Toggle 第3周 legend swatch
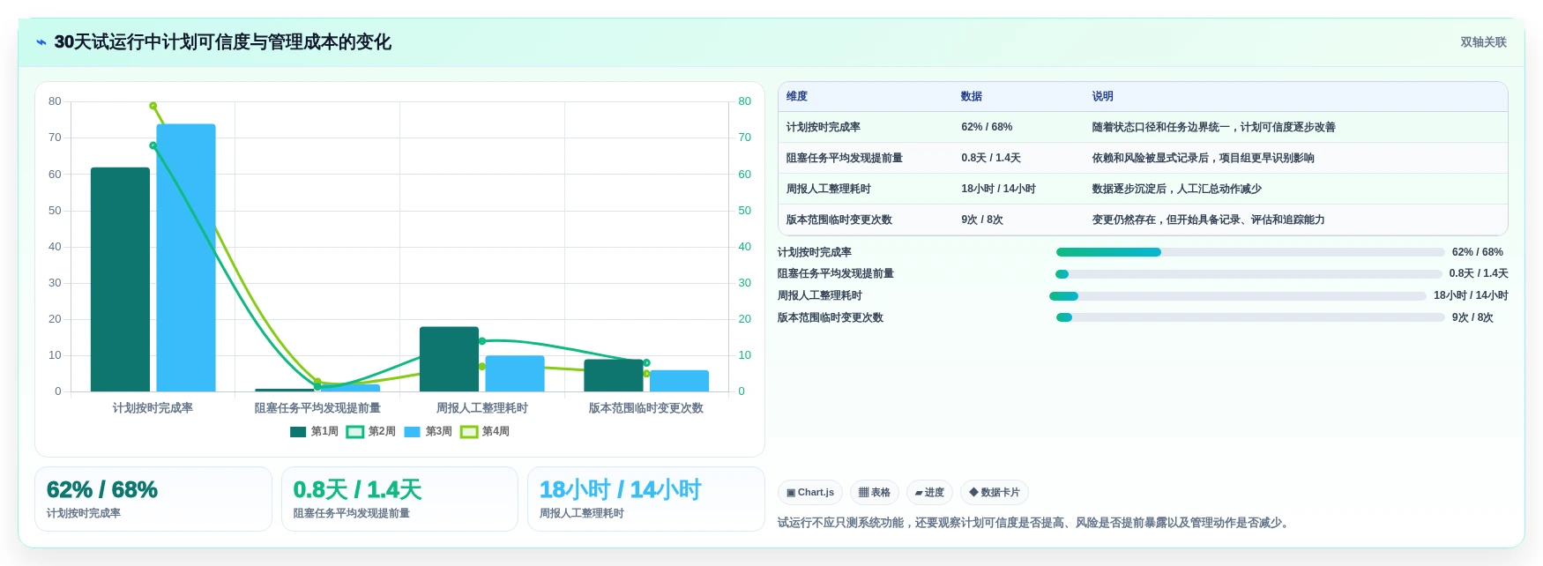Viewport: 1543px width, 566px height. click(x=413, y=432)
